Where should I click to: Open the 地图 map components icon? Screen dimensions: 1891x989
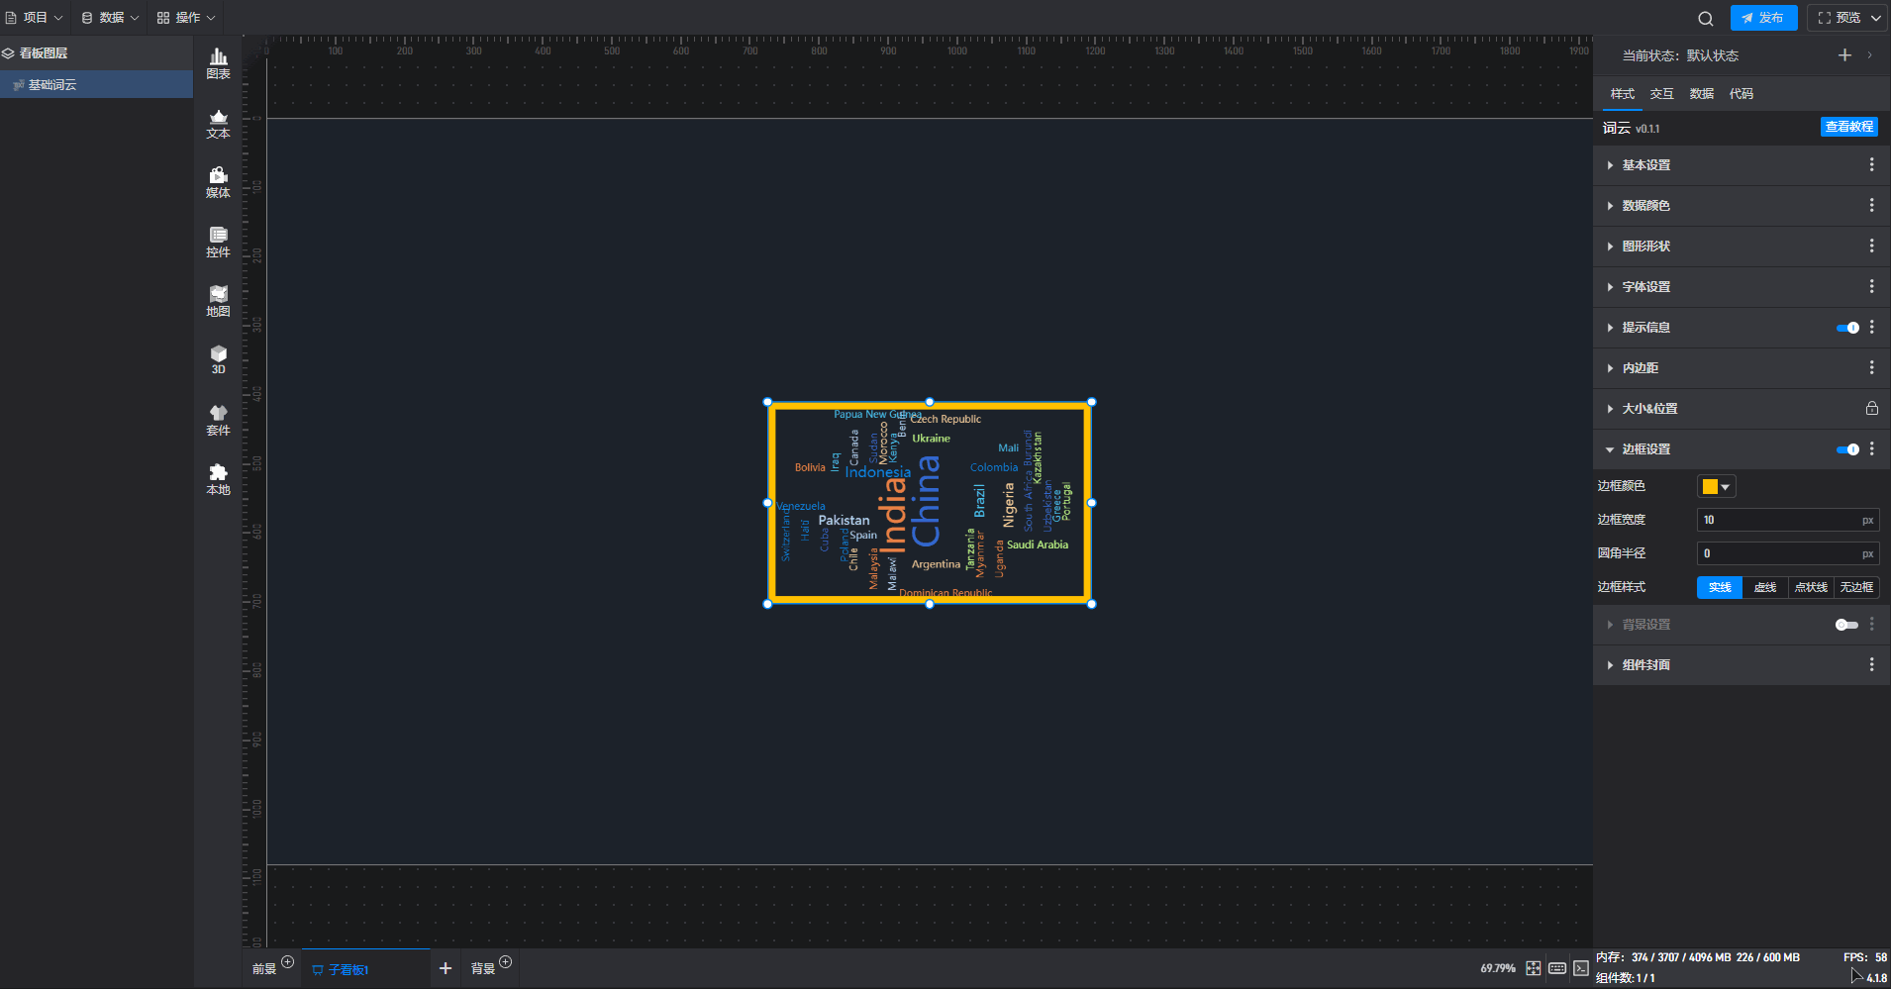pos(218,301)
